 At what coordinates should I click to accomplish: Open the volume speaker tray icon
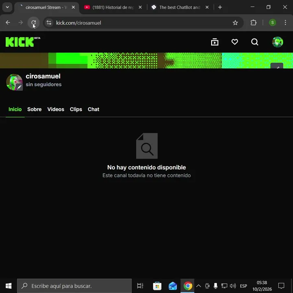pyautogui.click(x=233, y=286)
